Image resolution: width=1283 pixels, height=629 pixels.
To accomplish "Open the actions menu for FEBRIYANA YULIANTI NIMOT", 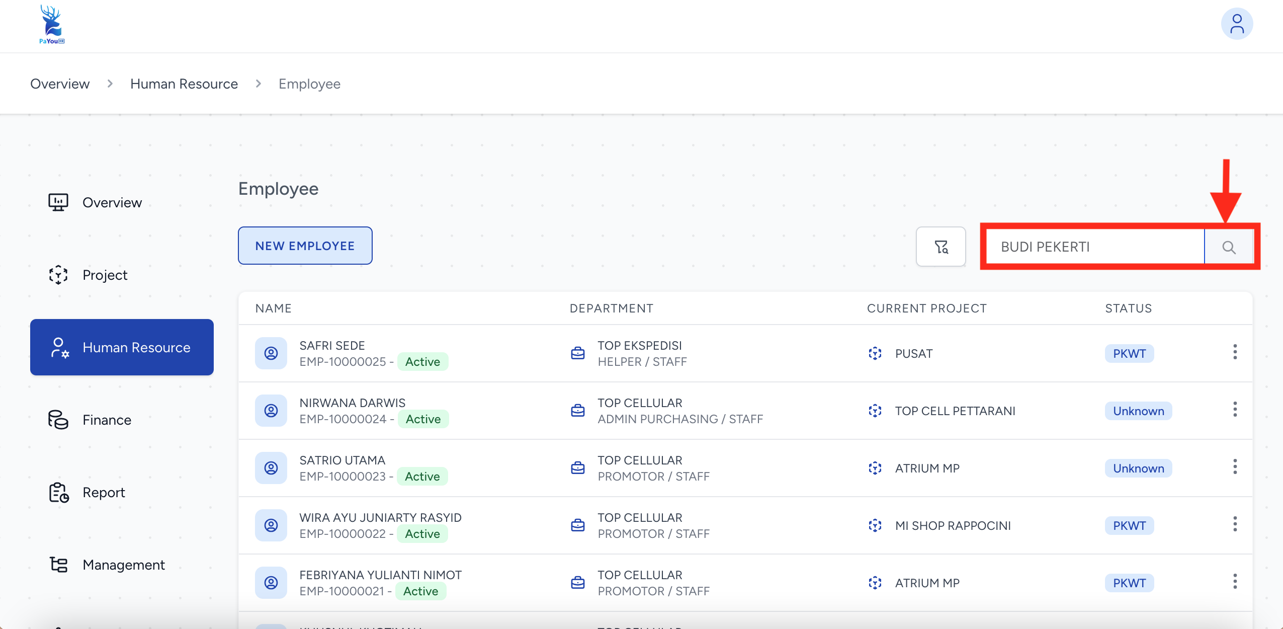I will coord(1234,582).
